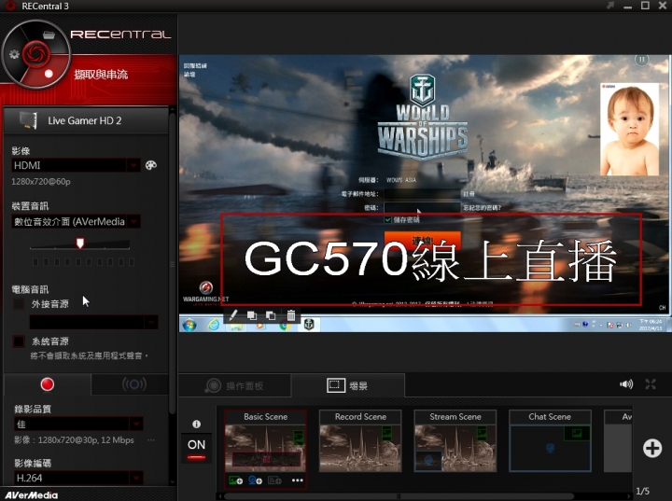
Task: Click the 忘記您的密碼 link in preview
Action: [482, 208]
